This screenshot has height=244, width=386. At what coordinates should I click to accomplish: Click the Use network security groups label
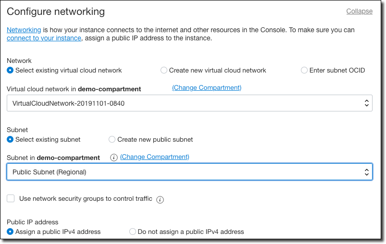click(86, 198)
